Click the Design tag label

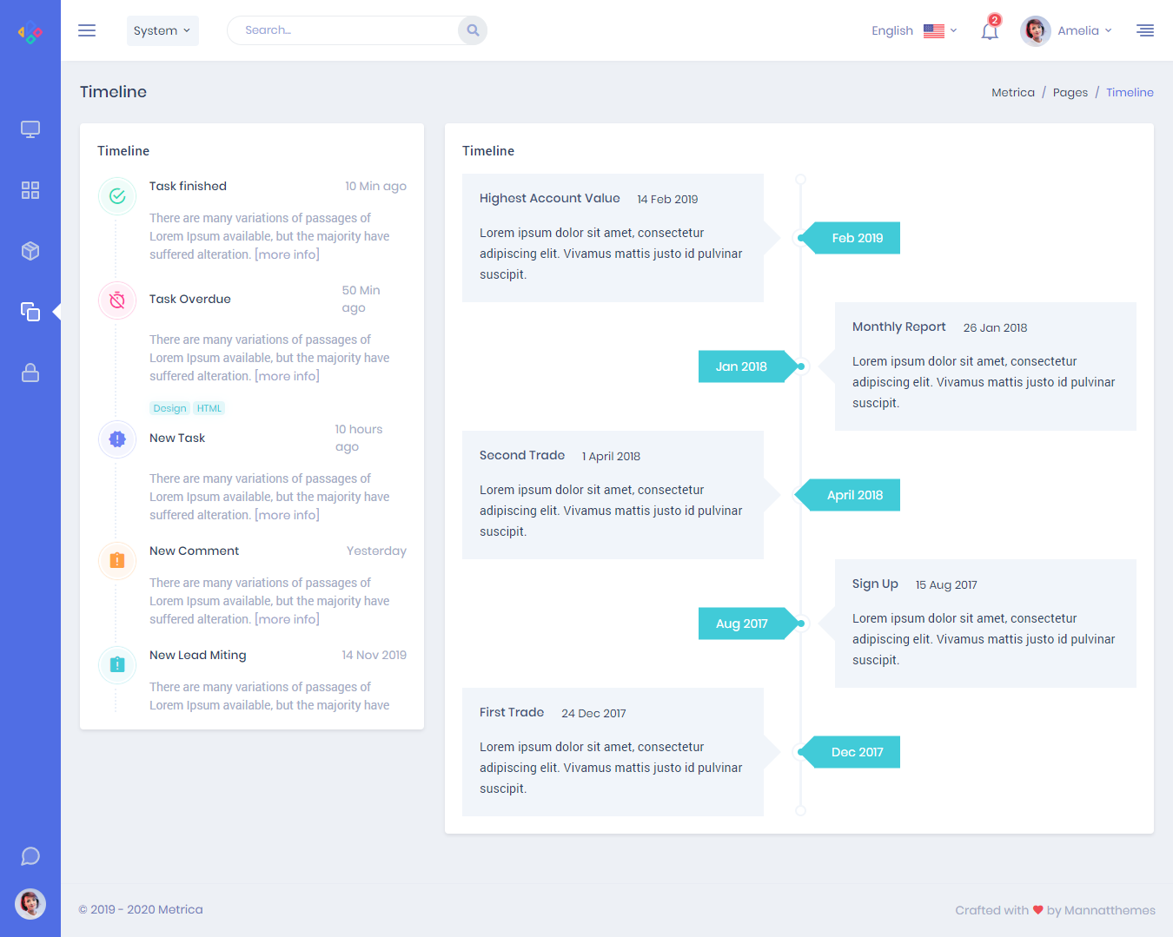pos(169,408)
